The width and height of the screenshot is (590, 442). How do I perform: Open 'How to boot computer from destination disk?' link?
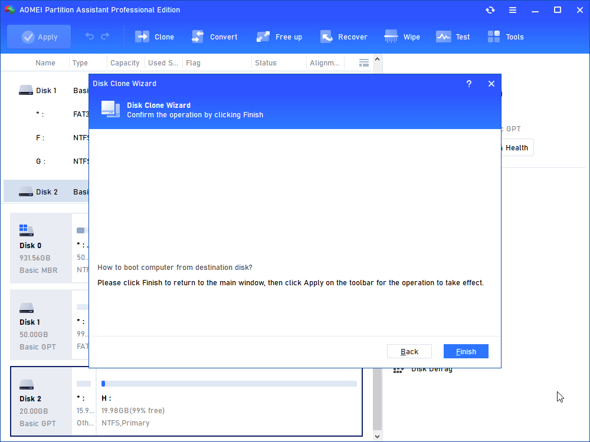click(x=175, y=268)
